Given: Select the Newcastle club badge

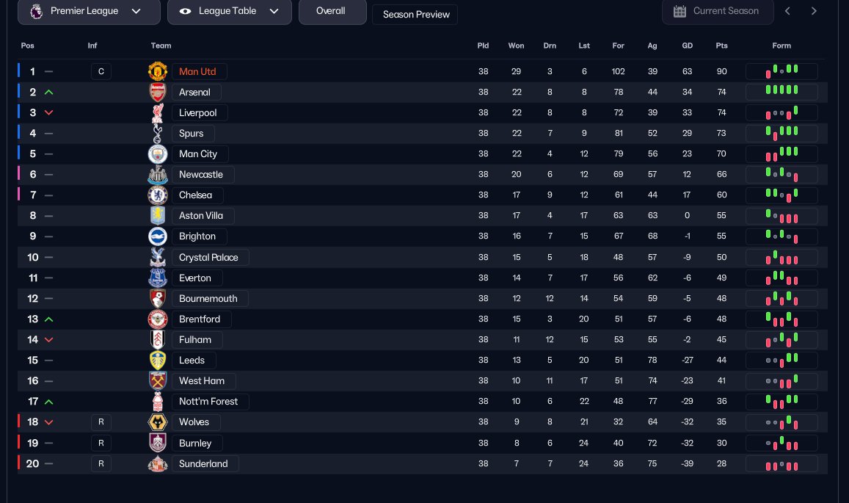Looking at the screenshot, I should point(158,175).
